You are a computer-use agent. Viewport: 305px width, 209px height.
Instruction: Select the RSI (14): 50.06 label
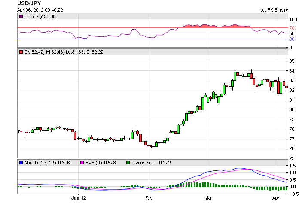40,16
